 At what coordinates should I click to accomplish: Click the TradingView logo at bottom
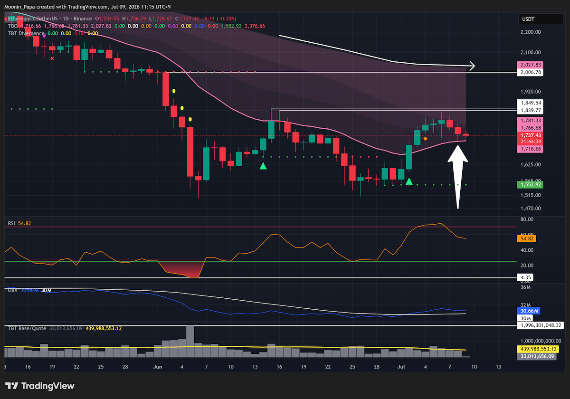point(40,386)
